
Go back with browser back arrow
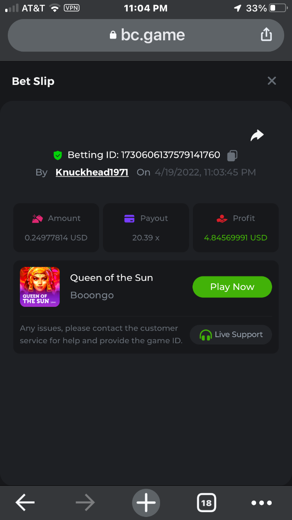[x=25, y=503]
